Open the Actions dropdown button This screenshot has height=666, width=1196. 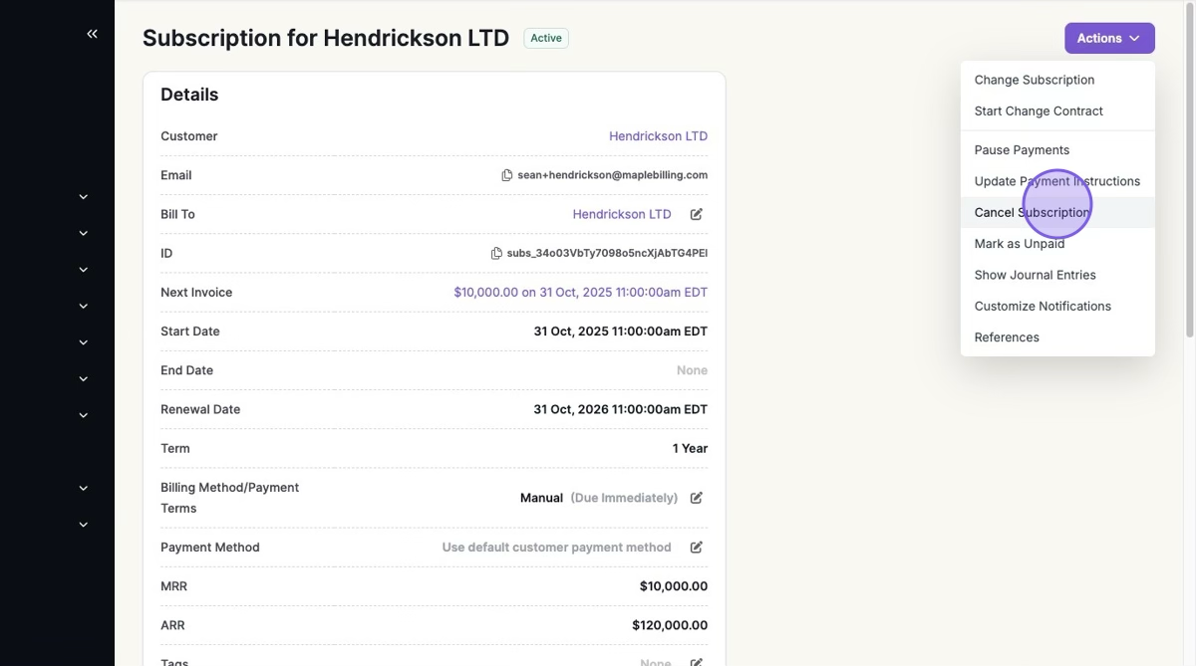(x=1108, y=38)
